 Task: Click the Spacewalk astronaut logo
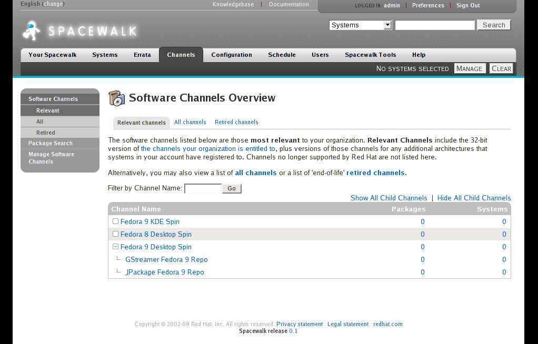pyautogui.click(x=32, y=31)
